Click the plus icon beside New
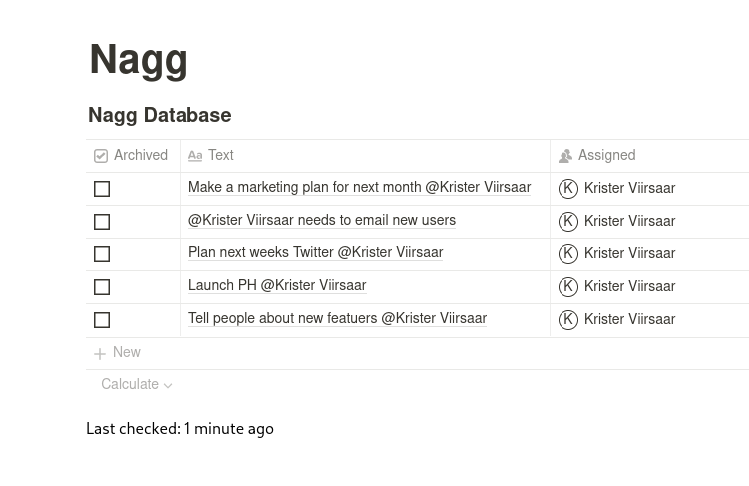Viewport: 749px width, 486px height. pos(100,354)
